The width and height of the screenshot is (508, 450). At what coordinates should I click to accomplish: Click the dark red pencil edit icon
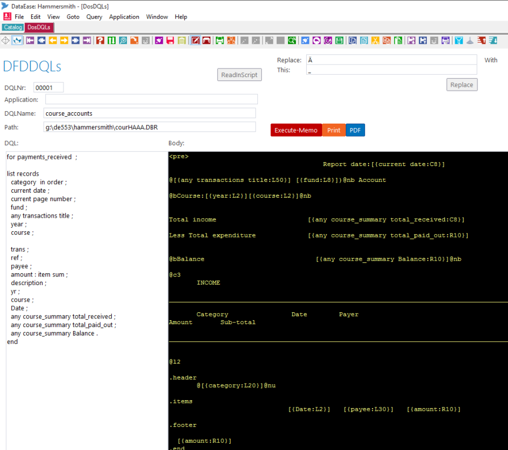[196, 40]
